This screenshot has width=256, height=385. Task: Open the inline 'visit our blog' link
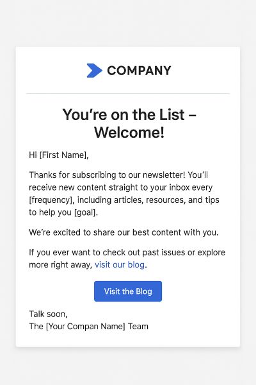120,264
